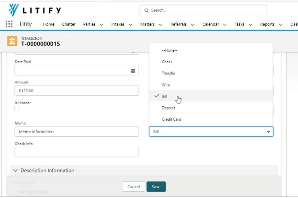Click the Cancel button
The height and width of the screenshot is (198, 298).
134,187
